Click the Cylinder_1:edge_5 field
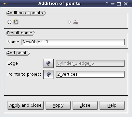 (x=90, y=63)
